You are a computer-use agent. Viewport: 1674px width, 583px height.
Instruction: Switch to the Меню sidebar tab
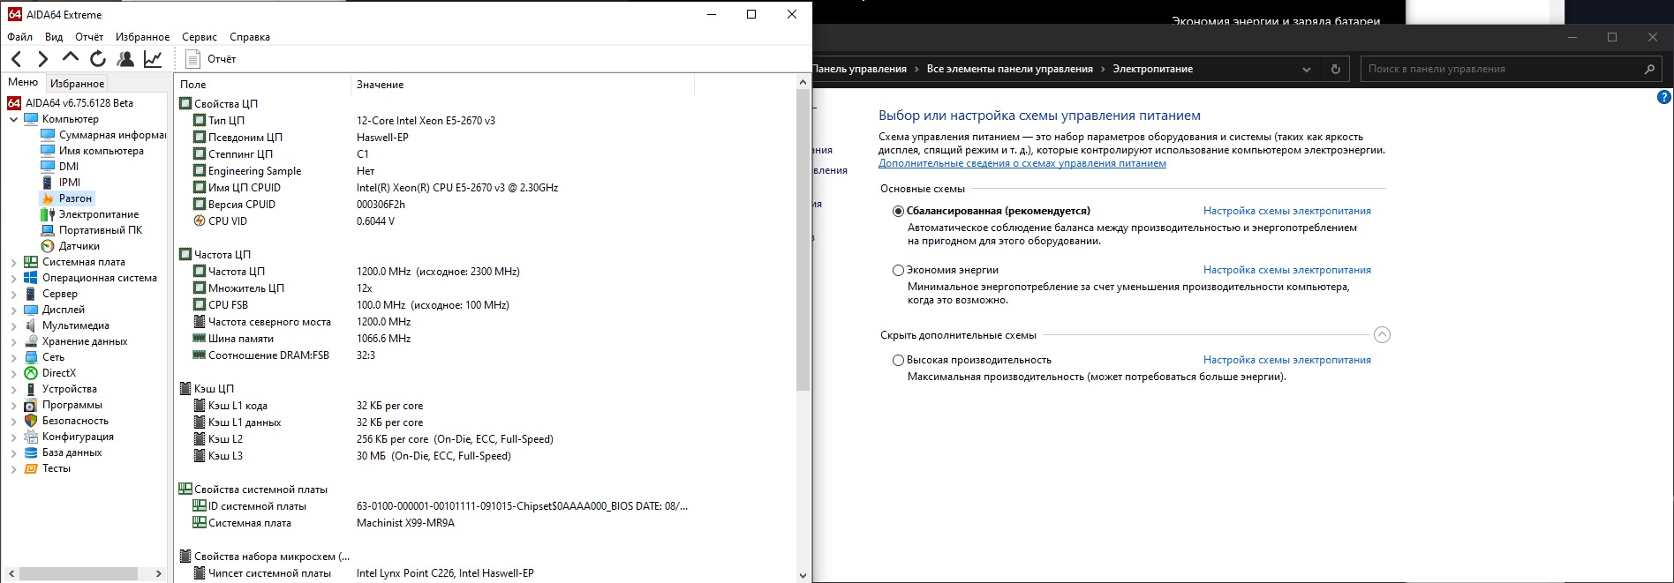pyautogui.click(x=23, y=82)
